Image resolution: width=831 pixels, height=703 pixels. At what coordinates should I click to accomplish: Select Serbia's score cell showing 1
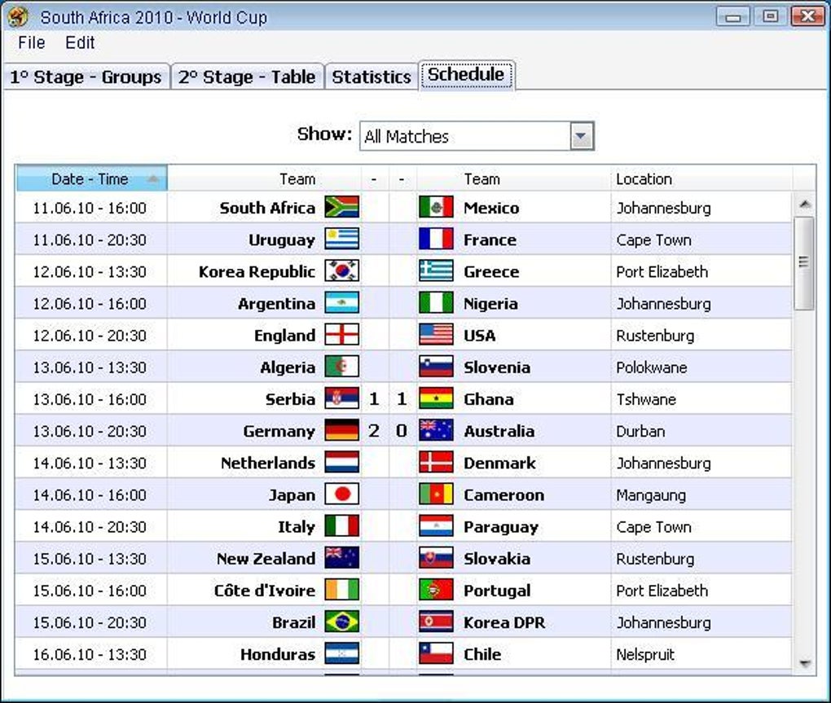374,398
